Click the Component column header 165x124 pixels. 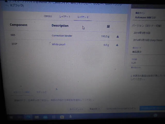click(x=19, y=25)
